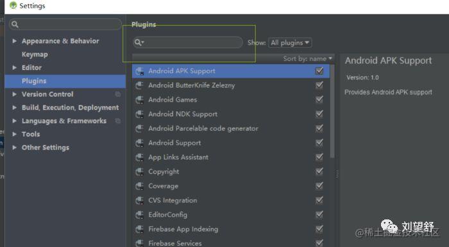Click the Firebase App Indexing plugin icon
Screen dimensions: 449x247
click(139, 229)
